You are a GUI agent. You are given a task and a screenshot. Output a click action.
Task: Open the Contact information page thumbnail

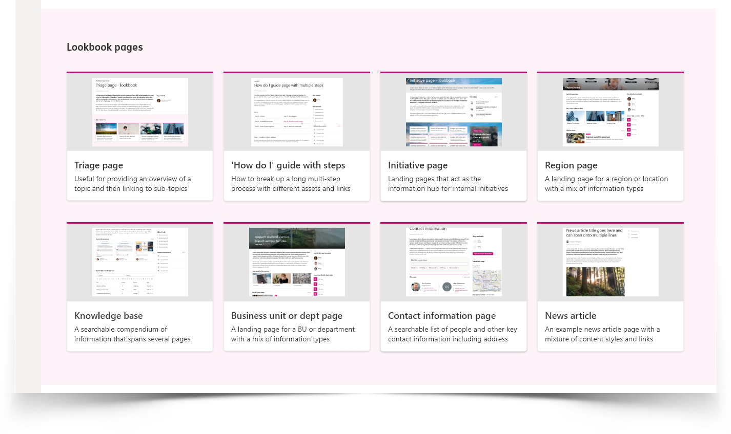(x=454, y=262)
